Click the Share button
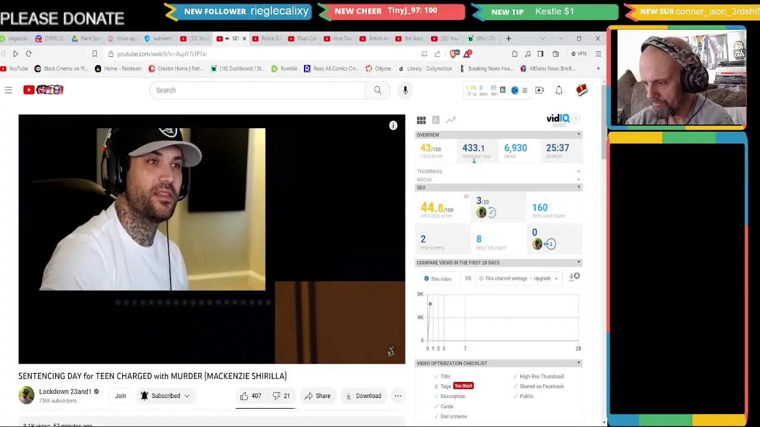This screenshot has width=760, height=427. (x=317, y=396)
